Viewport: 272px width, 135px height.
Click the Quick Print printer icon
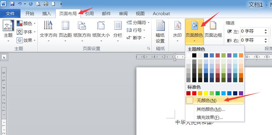click(x=46, y=3)
